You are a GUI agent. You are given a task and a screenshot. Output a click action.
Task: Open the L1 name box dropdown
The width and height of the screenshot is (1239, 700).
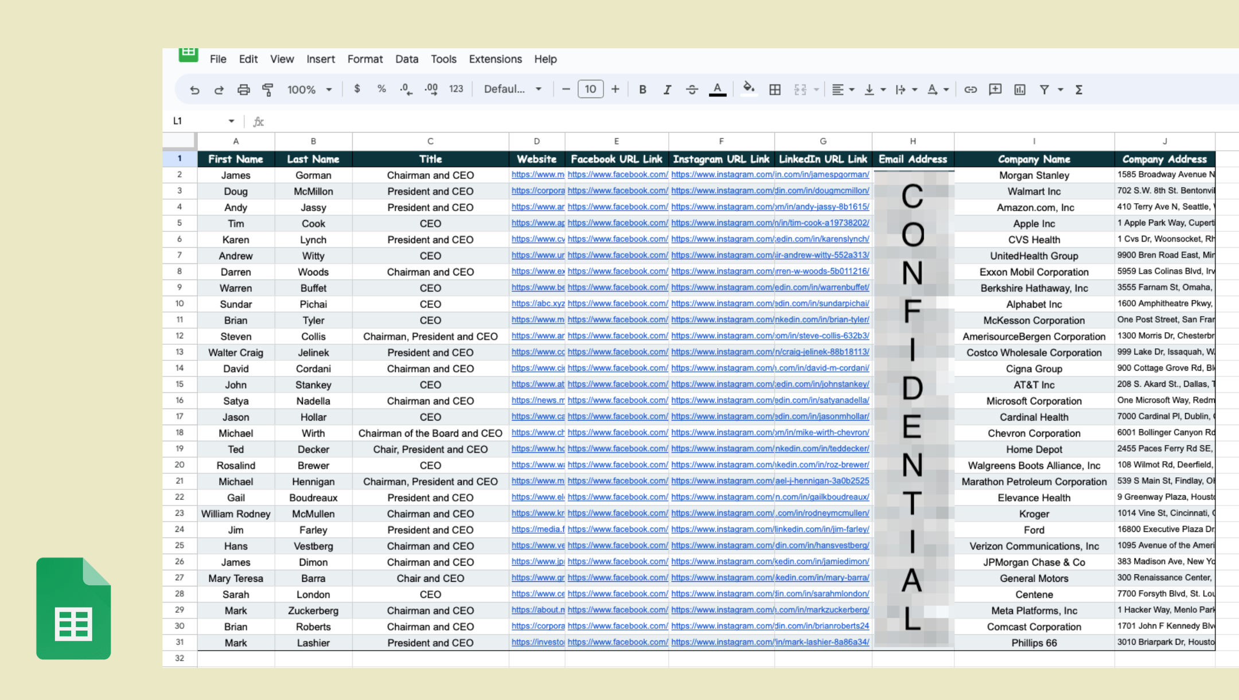pos(231,121)
